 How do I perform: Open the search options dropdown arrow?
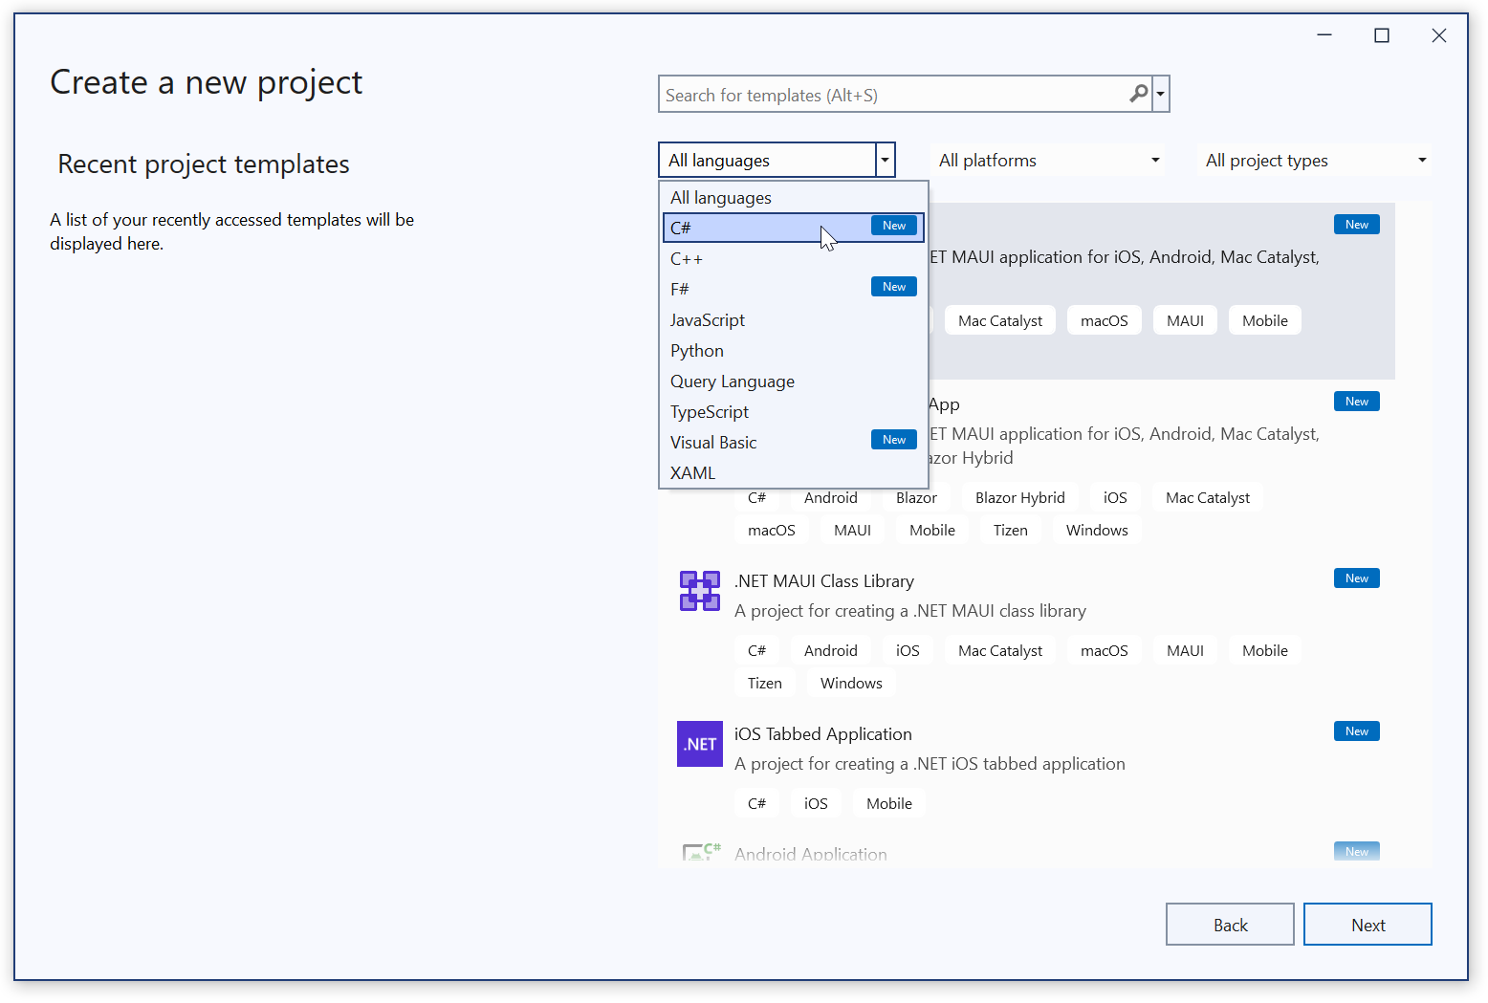click(1161, 94)
